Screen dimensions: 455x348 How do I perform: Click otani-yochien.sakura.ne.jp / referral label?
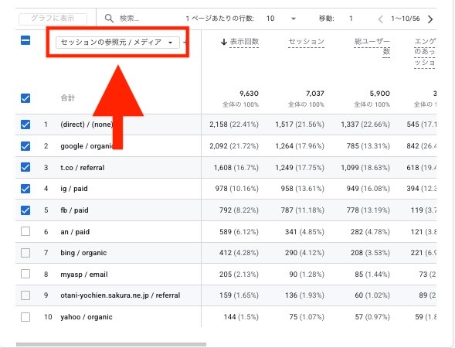[121, 295]
